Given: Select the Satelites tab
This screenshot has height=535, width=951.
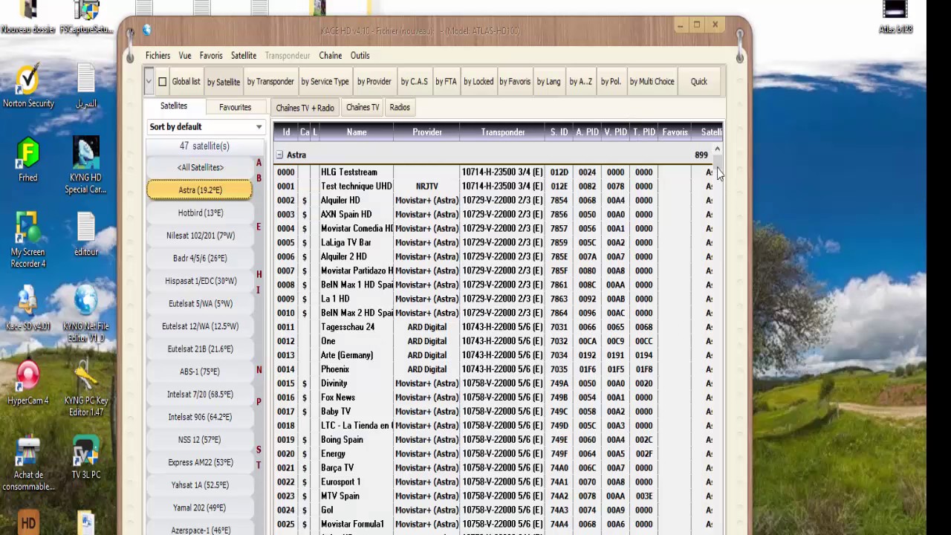Looking at the screenshot, I should pos(174,106).
